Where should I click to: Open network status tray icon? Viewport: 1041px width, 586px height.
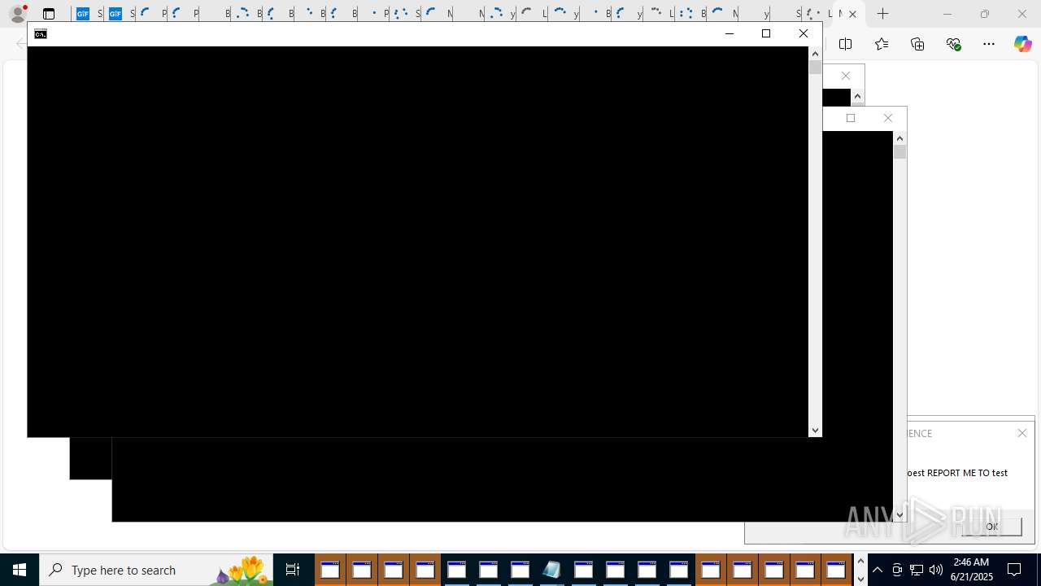[x=917, y=570]
